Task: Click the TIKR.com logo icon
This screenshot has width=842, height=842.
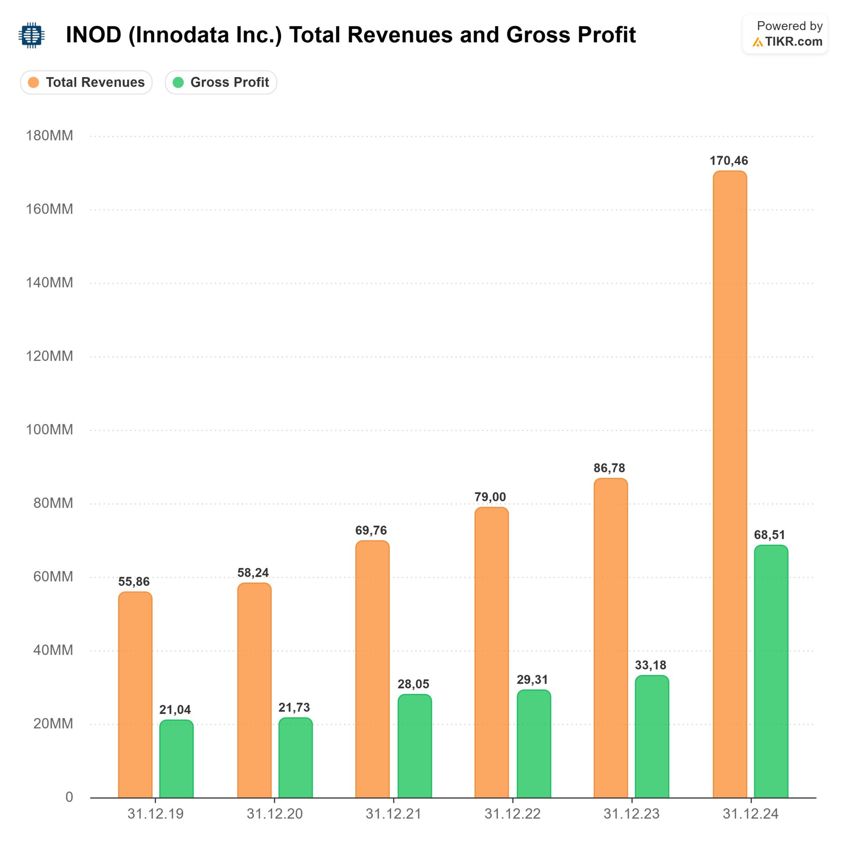Action: (757, 42)
